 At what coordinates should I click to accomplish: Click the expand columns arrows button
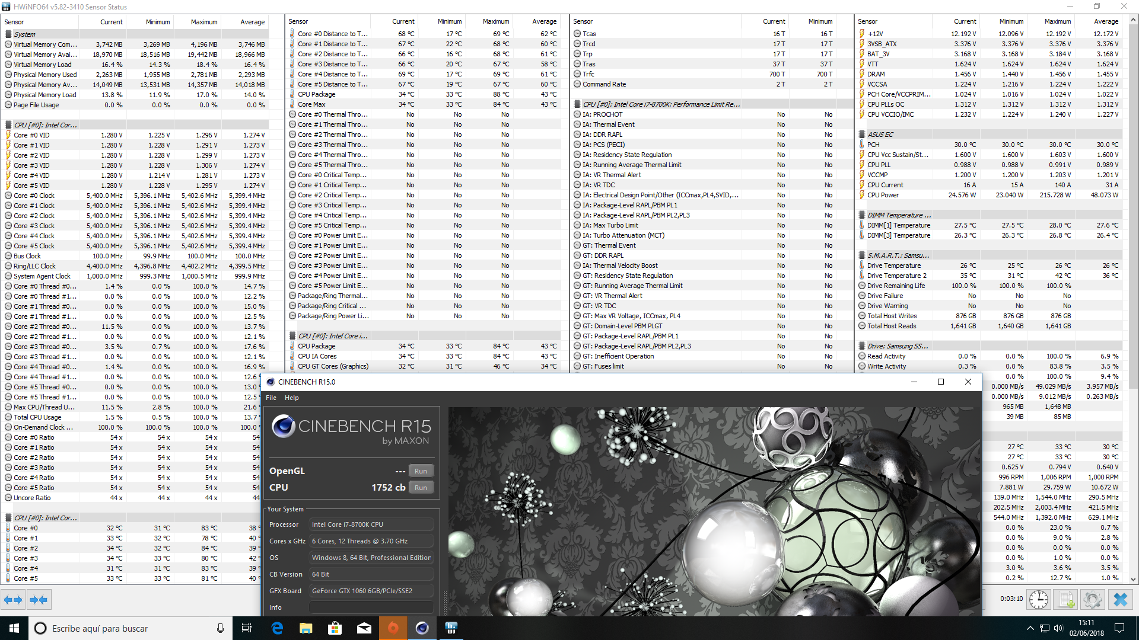(x=13, y=600)
